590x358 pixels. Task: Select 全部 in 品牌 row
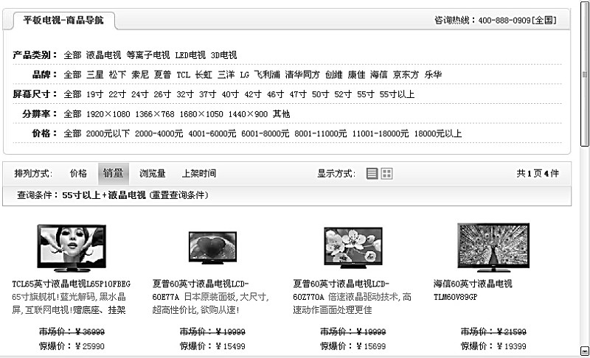tap(72, 74)
